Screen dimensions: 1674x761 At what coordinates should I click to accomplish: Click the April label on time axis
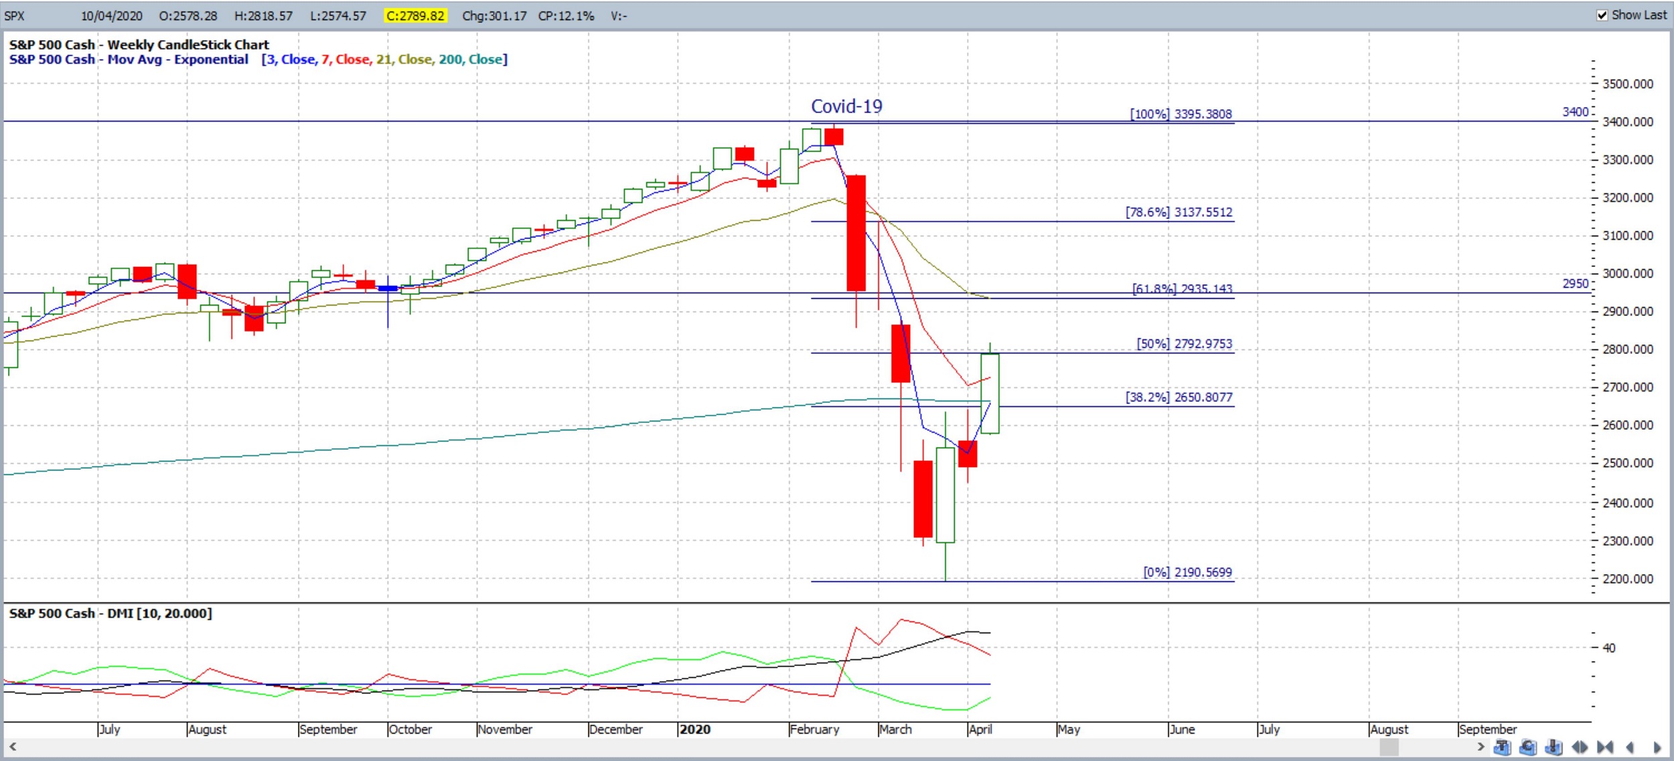tap(981, 729)
